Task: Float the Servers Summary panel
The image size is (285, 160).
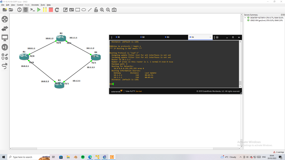Action: click(x=282, y=15)
